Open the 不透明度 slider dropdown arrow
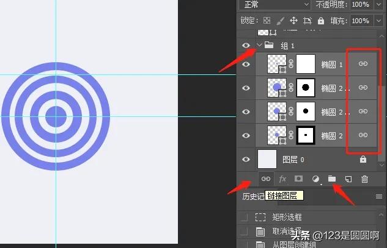 click(379, 4)
